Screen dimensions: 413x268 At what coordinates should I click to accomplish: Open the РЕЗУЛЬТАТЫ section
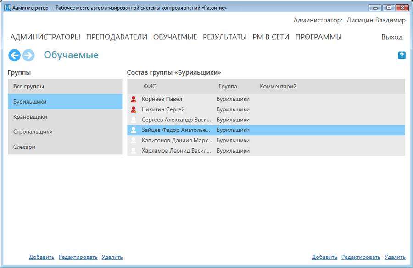pyautogui.click(x=225, y=37)
